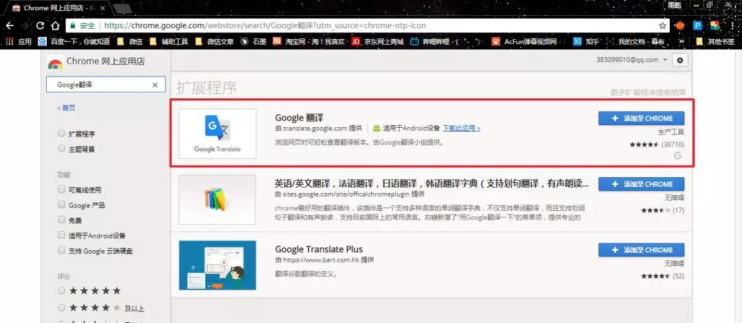This screenshot has height=323, width=742.
Task: Select the 主题背景 radio button
Action: click(x=62, y=148)
